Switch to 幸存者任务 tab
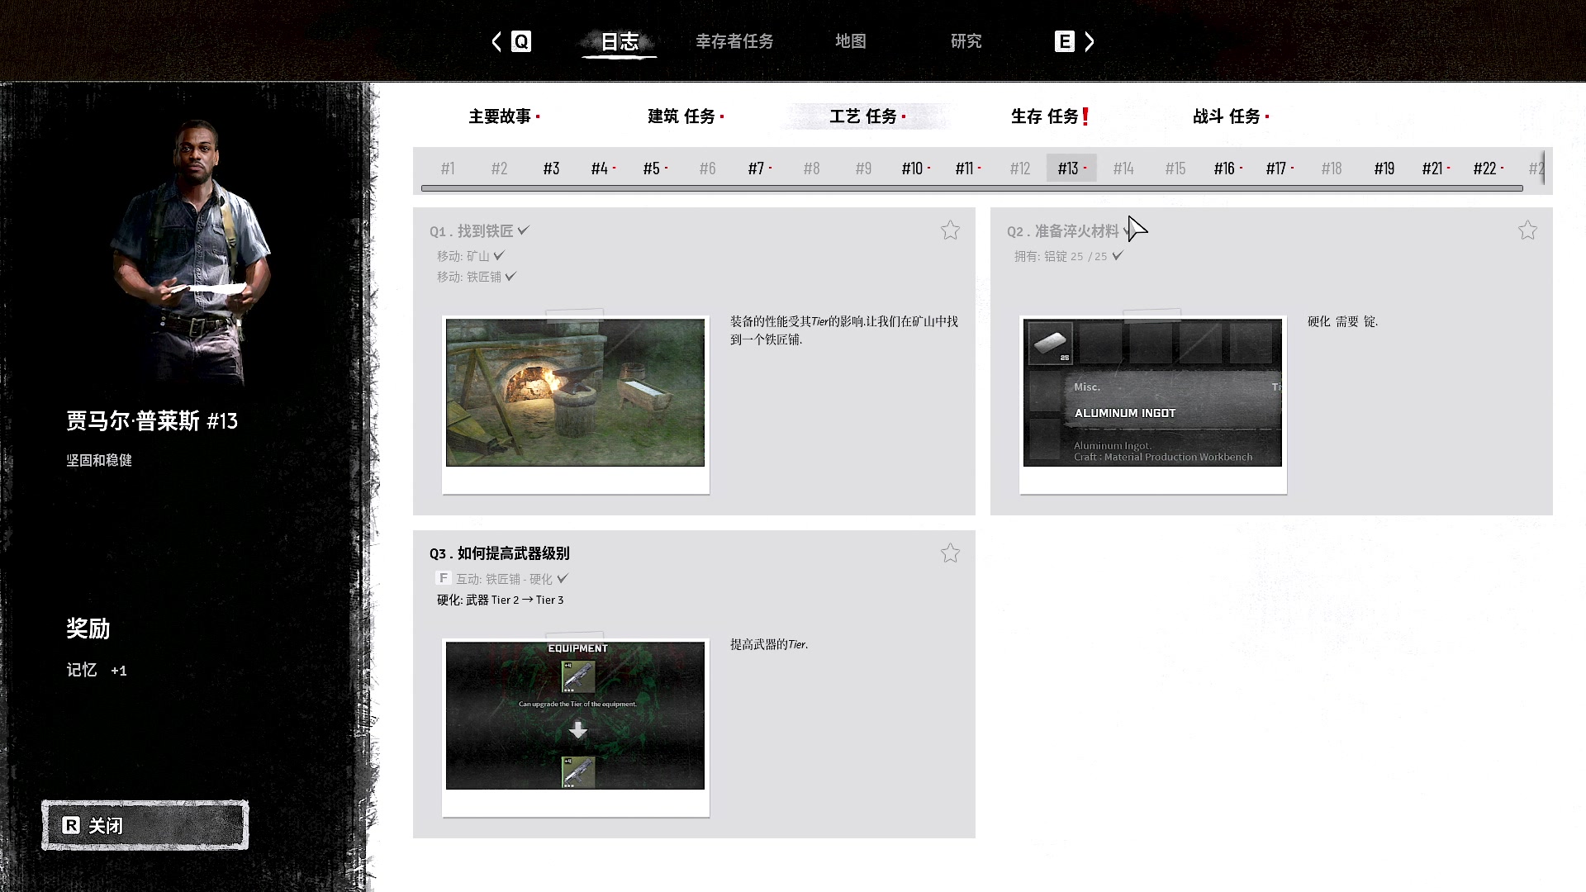The width and height of the screenshot is (1586, 892). pyautogui.click(x=734, y=41)
